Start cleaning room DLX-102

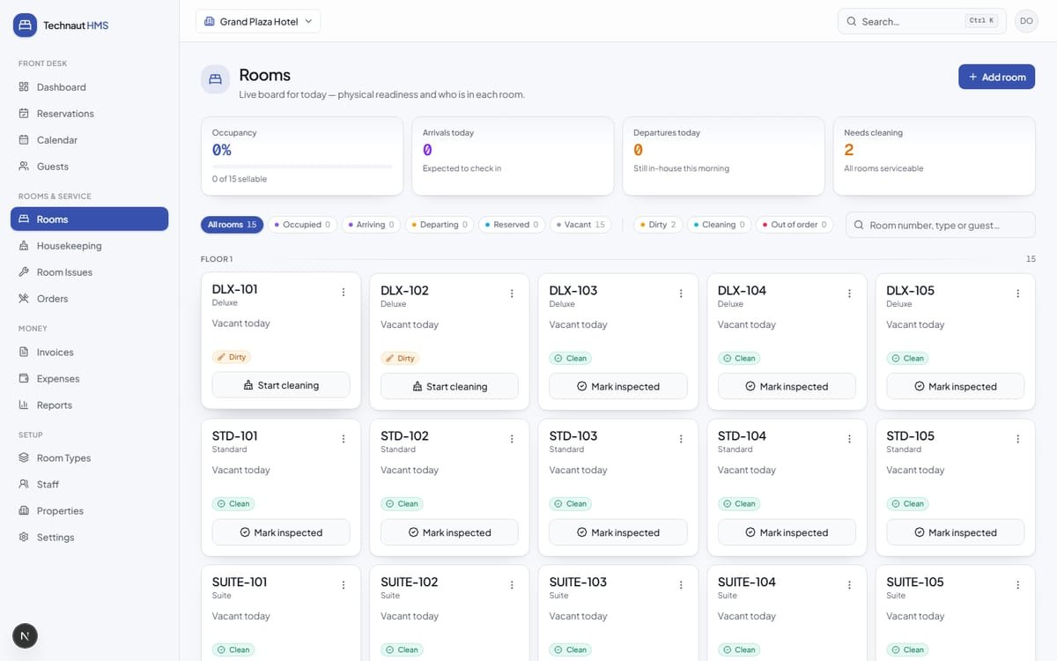point(449,386)
